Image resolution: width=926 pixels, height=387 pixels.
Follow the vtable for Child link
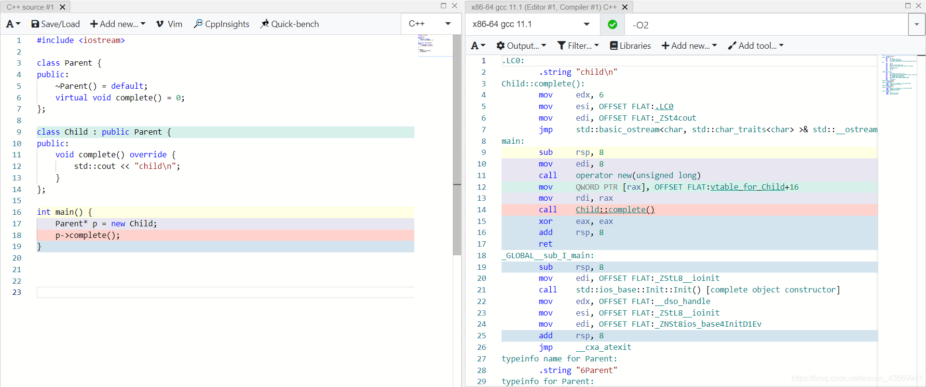point(748,187)
